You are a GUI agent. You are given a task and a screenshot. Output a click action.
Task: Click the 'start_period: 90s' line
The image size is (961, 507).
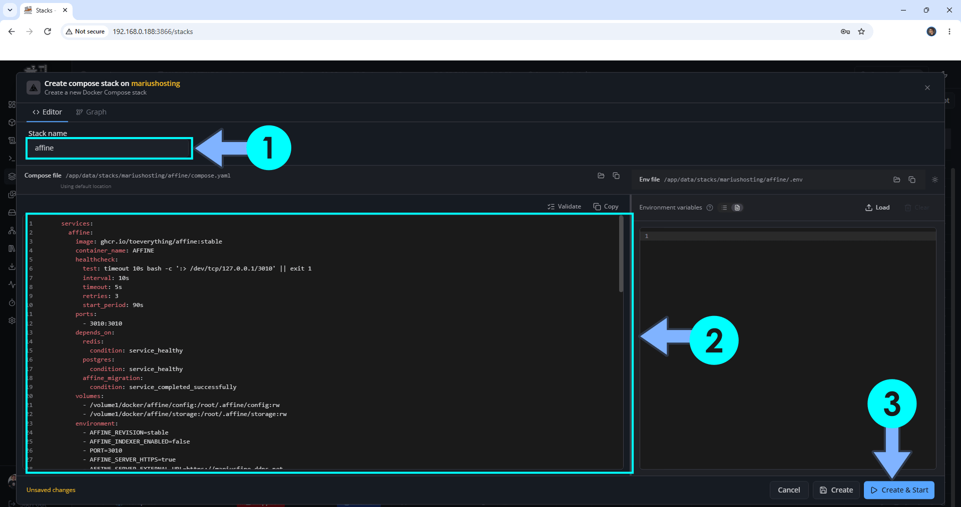[x=113, y=305]
